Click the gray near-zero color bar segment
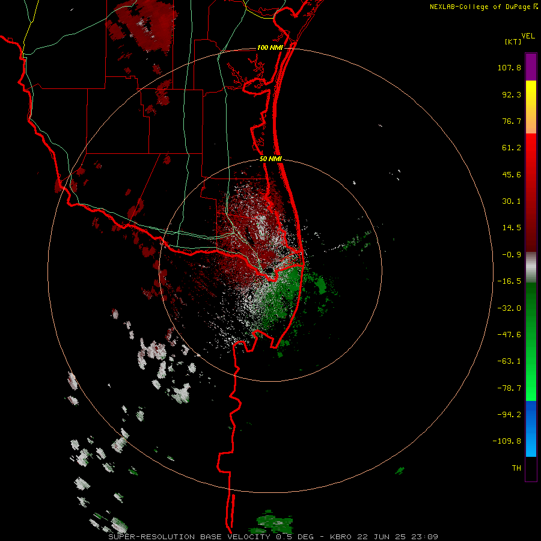 click(x=531, y=267)
